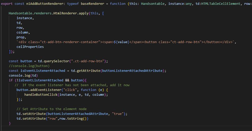Click 'isEventListenerAttached' const declaration
The image size is (252, 131).
[43, 71]
